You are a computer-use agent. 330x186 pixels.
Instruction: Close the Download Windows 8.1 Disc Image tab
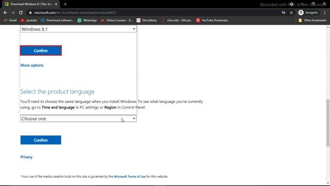click(56, 4)
